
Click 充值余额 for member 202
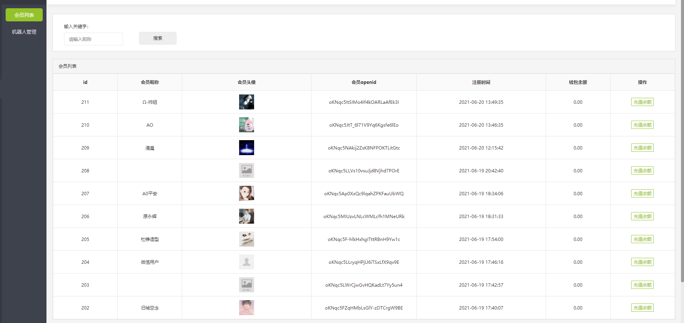click(642, 308)
